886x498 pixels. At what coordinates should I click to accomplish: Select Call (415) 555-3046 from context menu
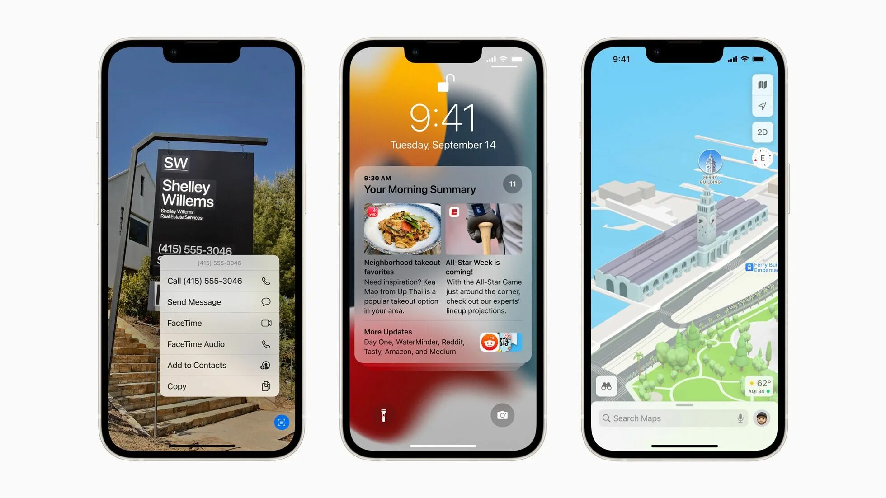pyautogui.click(x=218, y=281)
